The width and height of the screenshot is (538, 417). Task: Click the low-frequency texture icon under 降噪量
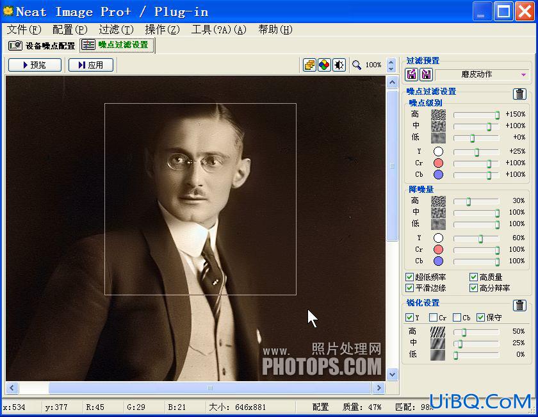tap(438, 224)
